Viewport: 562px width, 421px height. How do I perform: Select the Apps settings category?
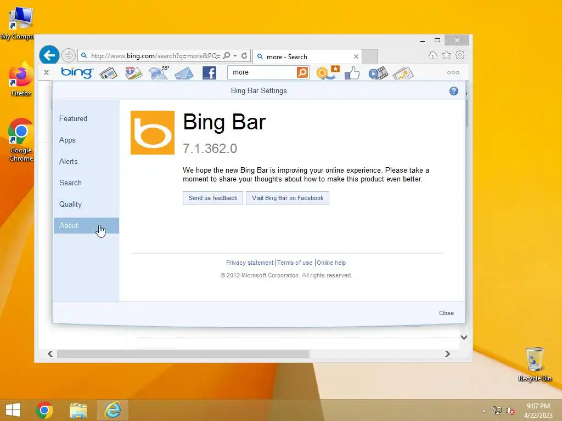(86, 140)
